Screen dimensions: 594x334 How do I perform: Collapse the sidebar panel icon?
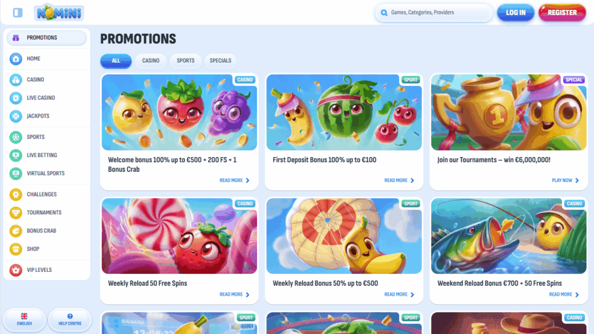[17, 13]
